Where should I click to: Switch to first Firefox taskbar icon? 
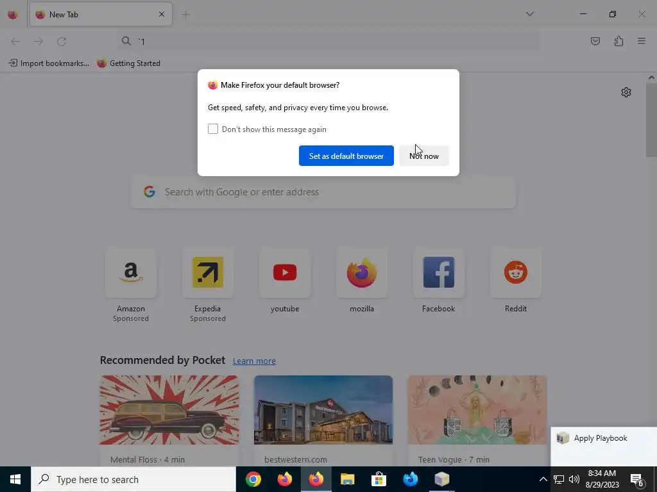[x=285, y=479]
